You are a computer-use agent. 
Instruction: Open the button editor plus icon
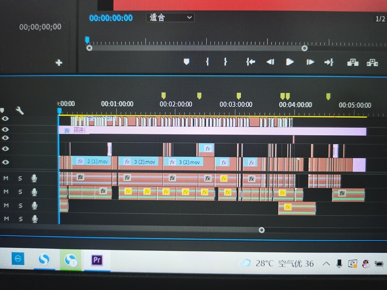(x=58, y=63)
